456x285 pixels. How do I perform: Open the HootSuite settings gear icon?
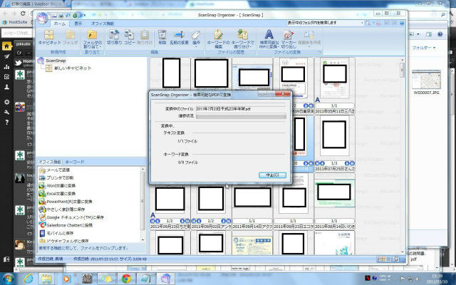pyautogui.click(x=6, y=102)
